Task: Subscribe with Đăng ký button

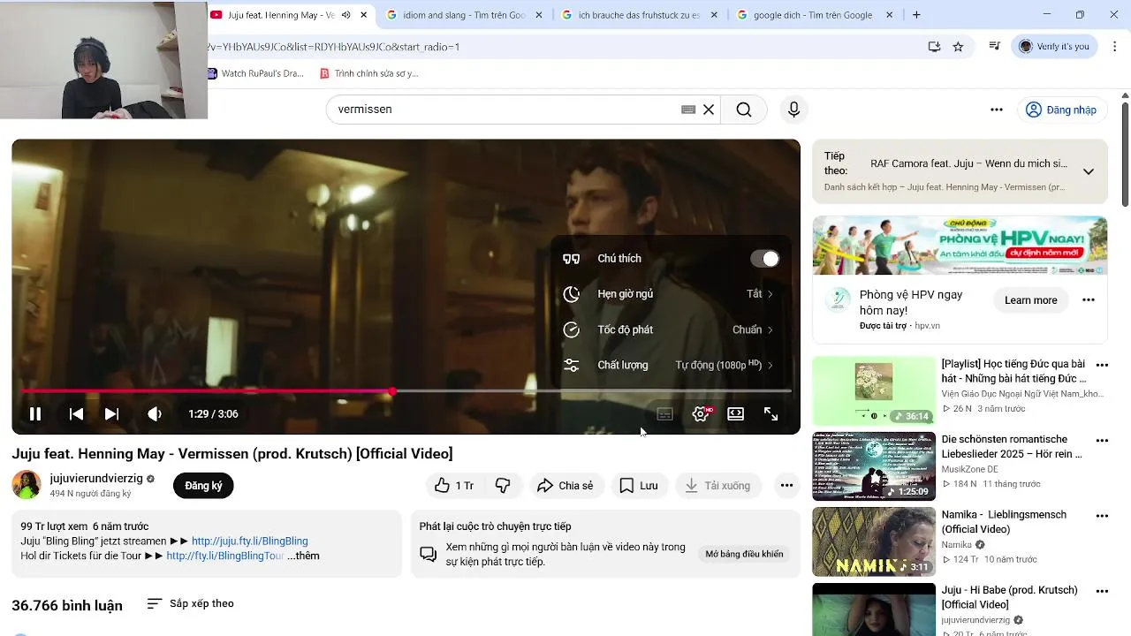Action: 203,486
